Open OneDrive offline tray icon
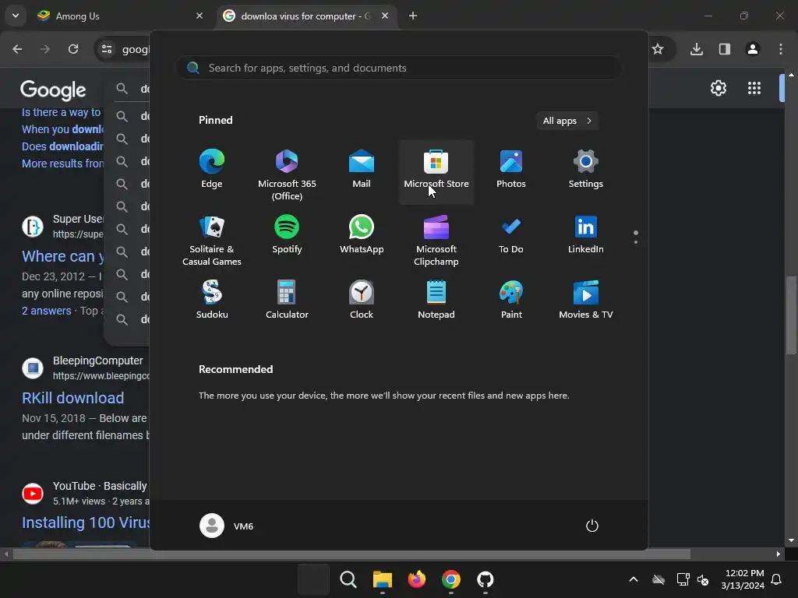Image resolution: width=798 pixels, height=598 pixels. 659,579
